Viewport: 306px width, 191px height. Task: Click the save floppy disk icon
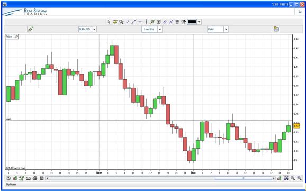42,178
